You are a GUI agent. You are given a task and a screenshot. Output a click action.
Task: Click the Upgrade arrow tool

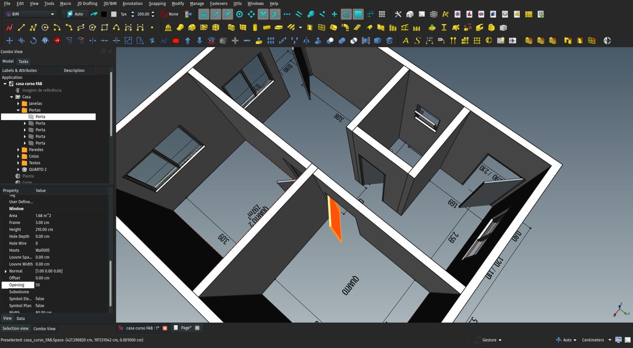coord(188,41)
